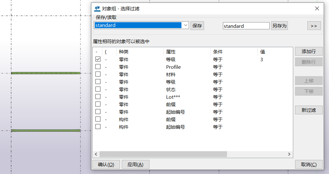This screenshot has height=174, width=329.
Task: Select the value cell 3
Action: click(262, 60)
